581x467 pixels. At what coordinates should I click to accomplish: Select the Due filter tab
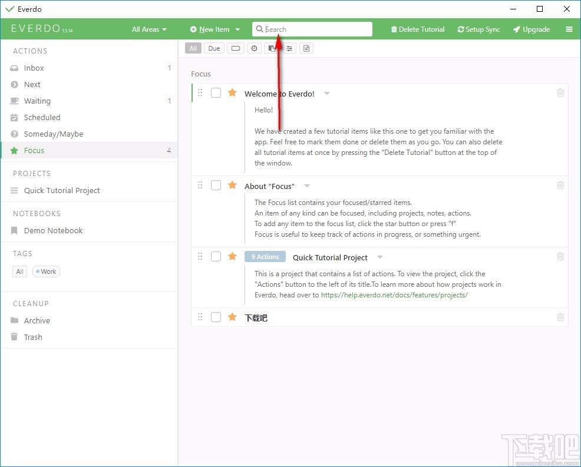[214, 48]
